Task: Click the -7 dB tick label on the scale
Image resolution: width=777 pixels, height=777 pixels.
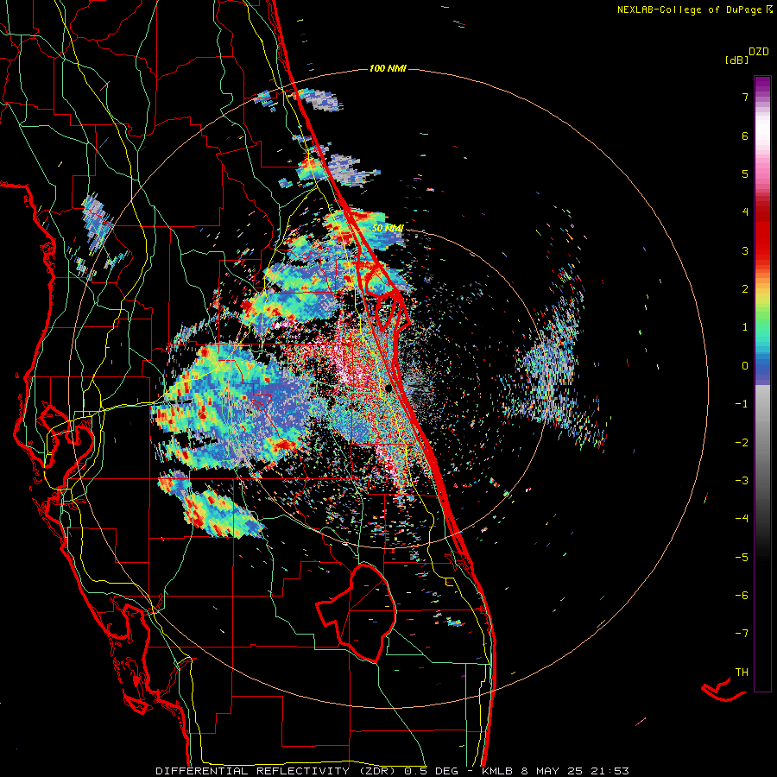Action: tap(742, 634)
